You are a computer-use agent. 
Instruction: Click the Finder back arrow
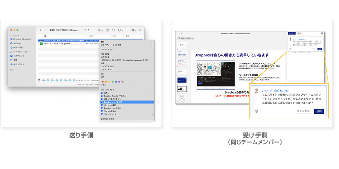tap(41, 30)
